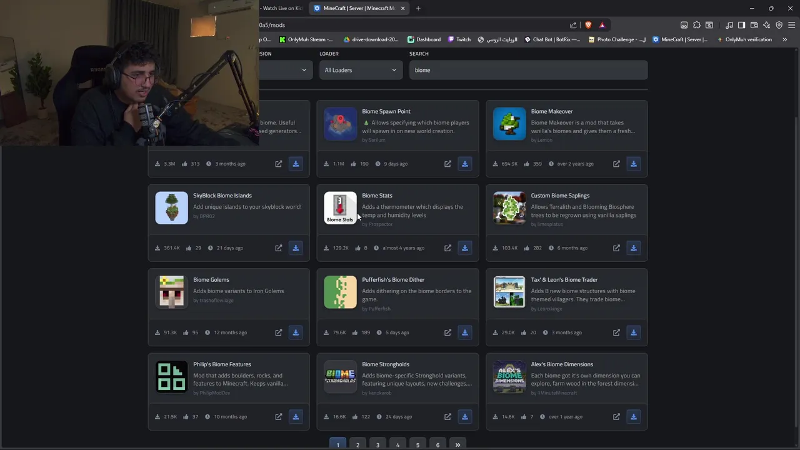The image size is (800, 450).
Task: Download the Biome Stats mod
Action: click(464, 248)
